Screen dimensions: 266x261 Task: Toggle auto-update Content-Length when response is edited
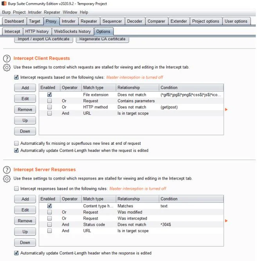[16, 253]
